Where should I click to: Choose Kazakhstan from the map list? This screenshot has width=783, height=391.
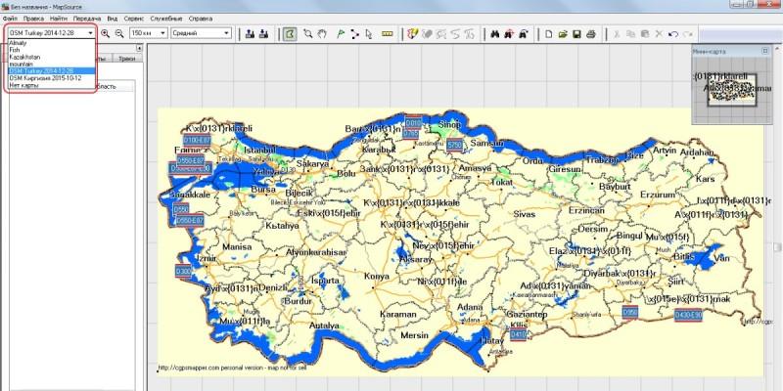pos(51,57)
